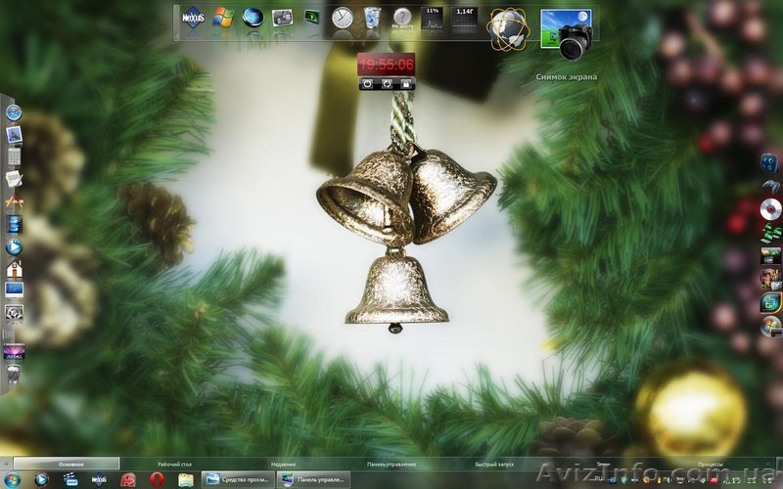Screen dimensions: 783x489
Task: Click the restart arrows button under clock
Action: point(387,84)
